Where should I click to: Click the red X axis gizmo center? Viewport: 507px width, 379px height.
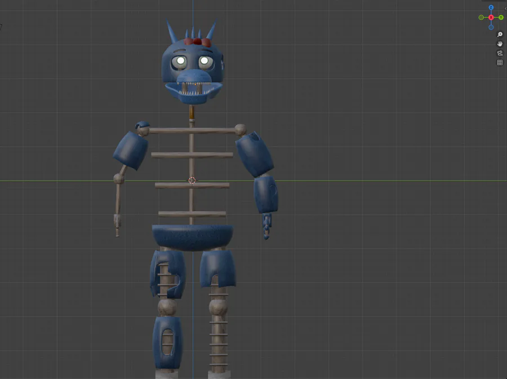[491, 17]
